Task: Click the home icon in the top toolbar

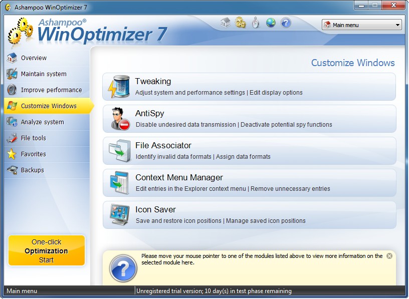Action: click(226, 23)
